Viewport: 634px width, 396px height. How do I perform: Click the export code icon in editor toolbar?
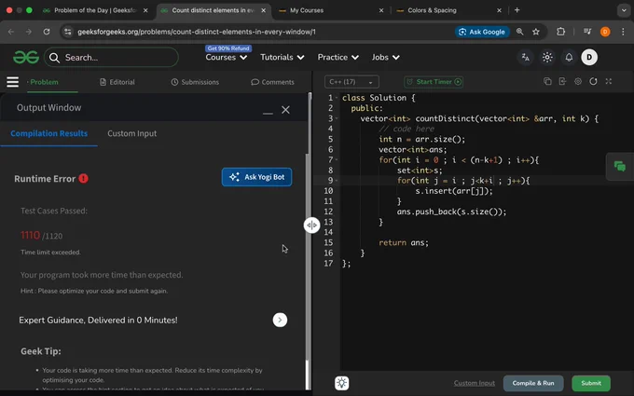[562, 82]
